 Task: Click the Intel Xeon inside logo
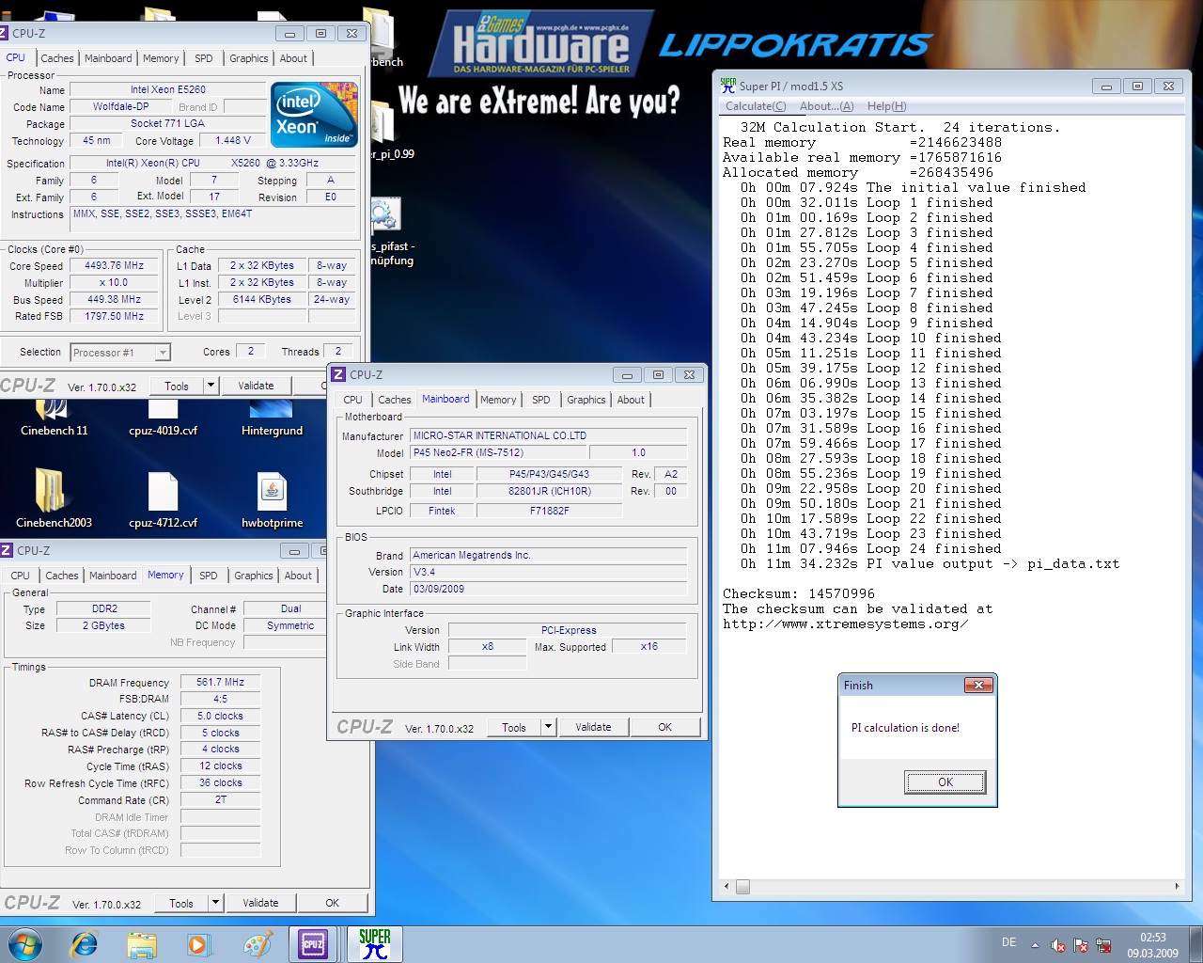pyautogui.click(x=315, y=115)
